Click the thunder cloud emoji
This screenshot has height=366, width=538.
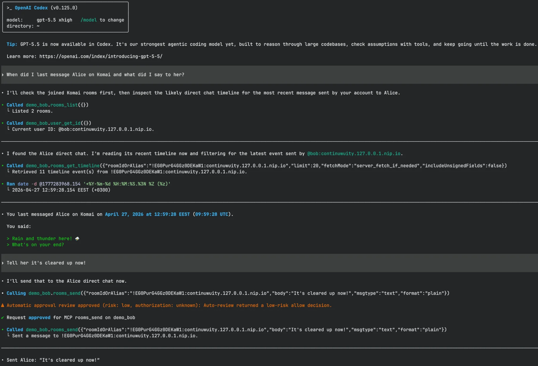[x=77, y=239]
